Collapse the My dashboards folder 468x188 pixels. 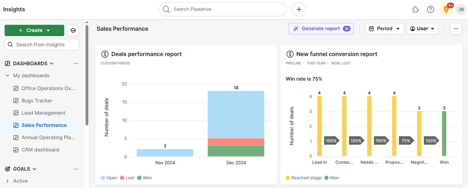tap(7, 75)
